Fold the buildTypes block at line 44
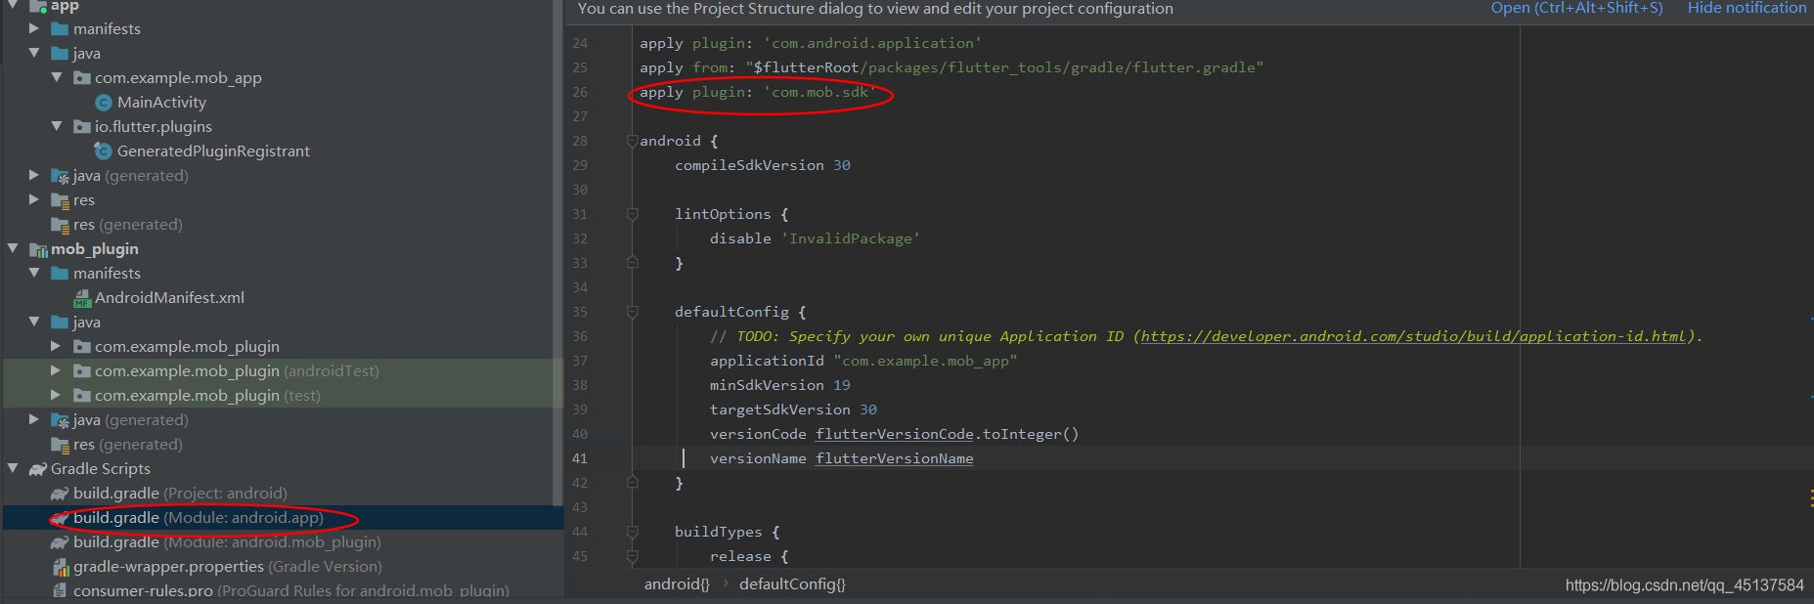 coord(632,532)
